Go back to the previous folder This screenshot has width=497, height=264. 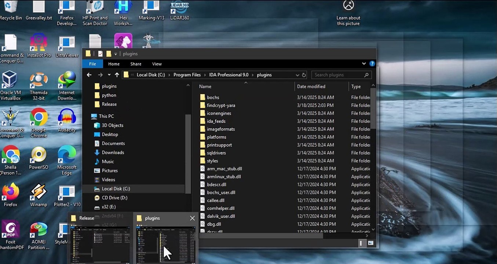[x=89, y=75]
